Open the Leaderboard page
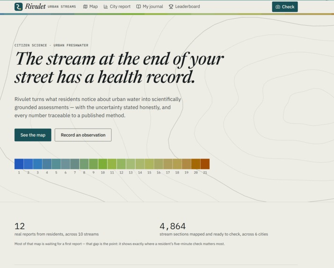The height and width of the screenshot is (268, 334). (184, 7)
